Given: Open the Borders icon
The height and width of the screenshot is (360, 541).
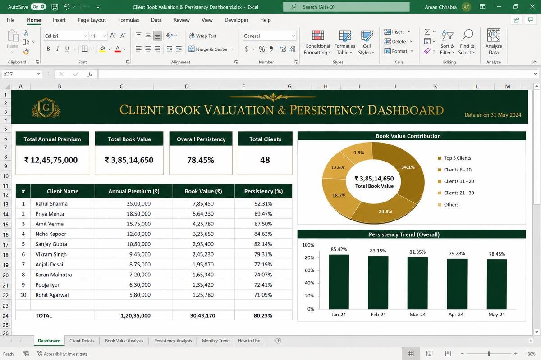Looking at the screenshot, I should [84, 49].
